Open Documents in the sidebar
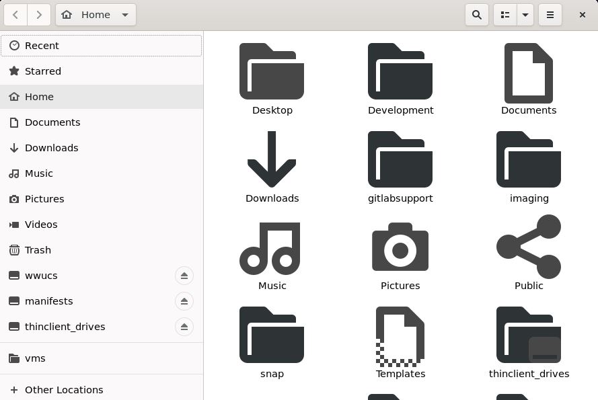The width and height of the screenshot is (598, 400). pyautogui.click(x=102, y=122)
